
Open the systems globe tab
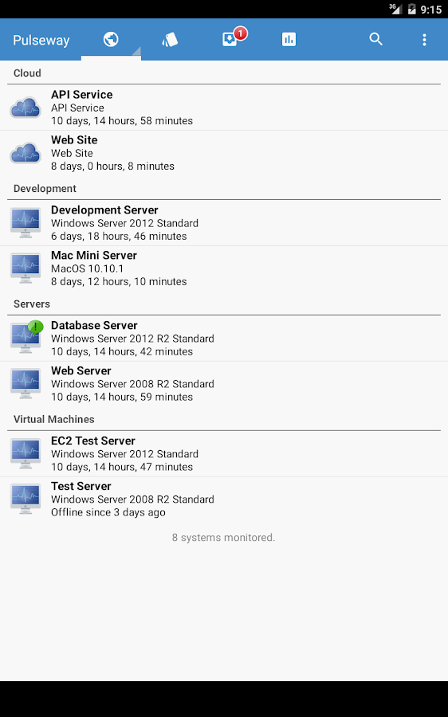(x=111, y=40)
